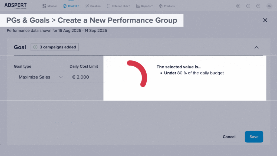This screenshot has width=277, height=156.
Task: Click the circular plus icon in top bar
Action: [x=248, y=6]
